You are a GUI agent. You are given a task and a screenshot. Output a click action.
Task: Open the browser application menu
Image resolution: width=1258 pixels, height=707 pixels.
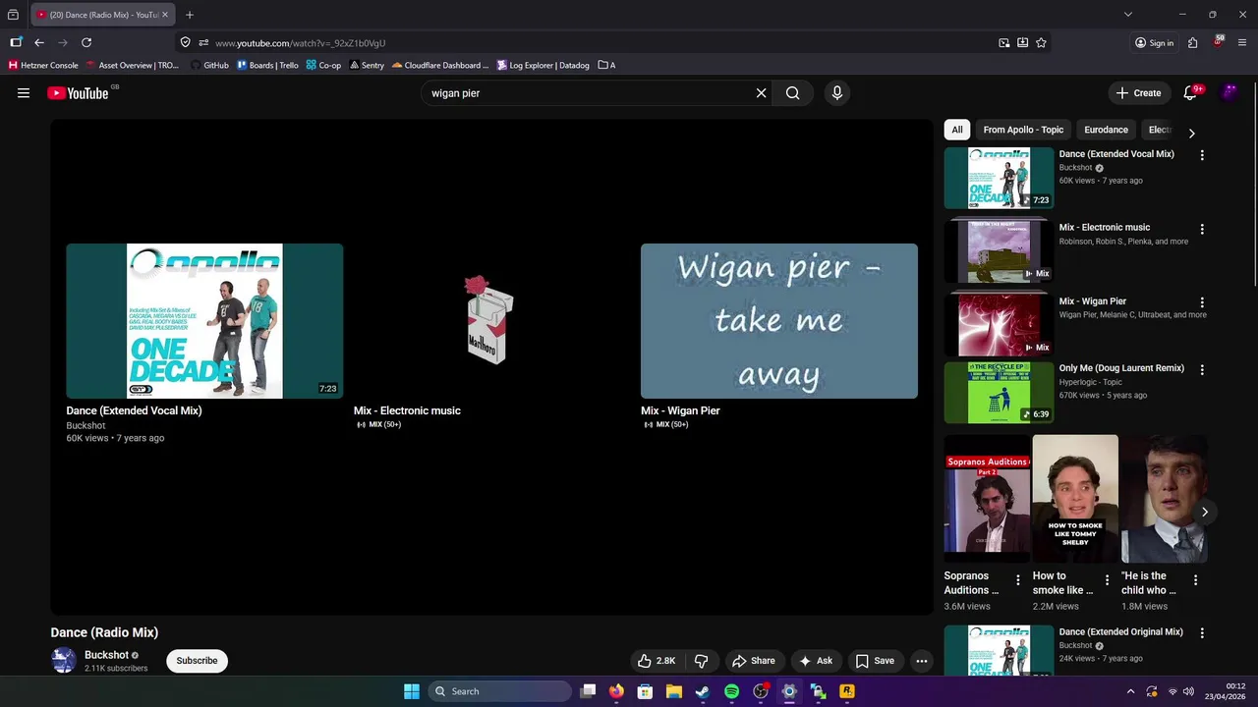(1242, 42)
